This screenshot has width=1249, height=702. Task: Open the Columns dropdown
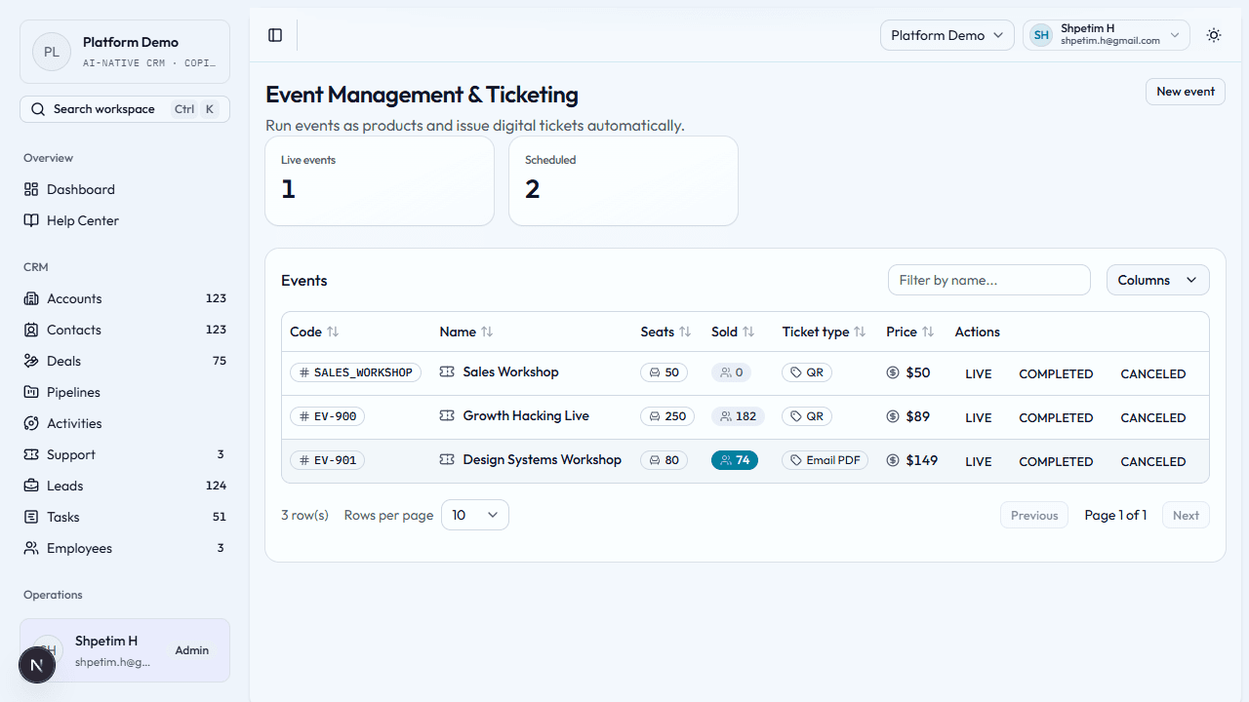click(x=1157, y=280)
